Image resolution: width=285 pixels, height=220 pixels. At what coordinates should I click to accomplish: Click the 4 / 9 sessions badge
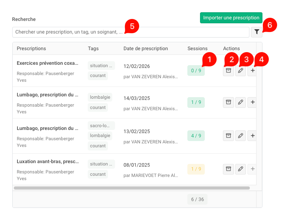click(x=196, y=136)
